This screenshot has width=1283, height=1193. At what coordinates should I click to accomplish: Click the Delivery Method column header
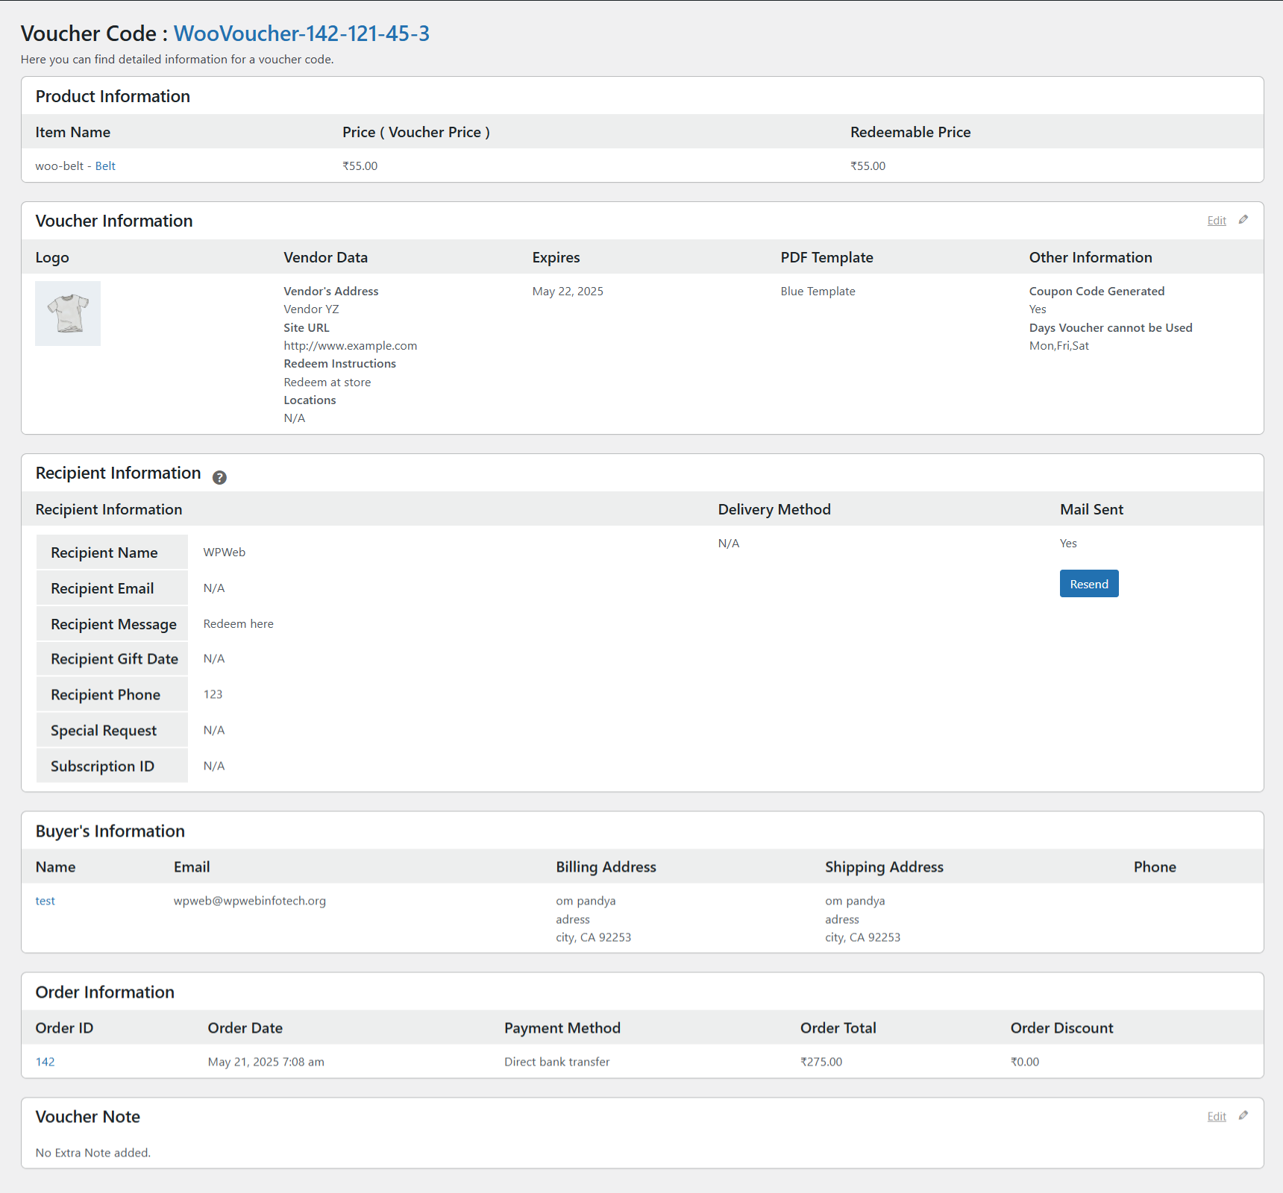[x=774, y=509]
